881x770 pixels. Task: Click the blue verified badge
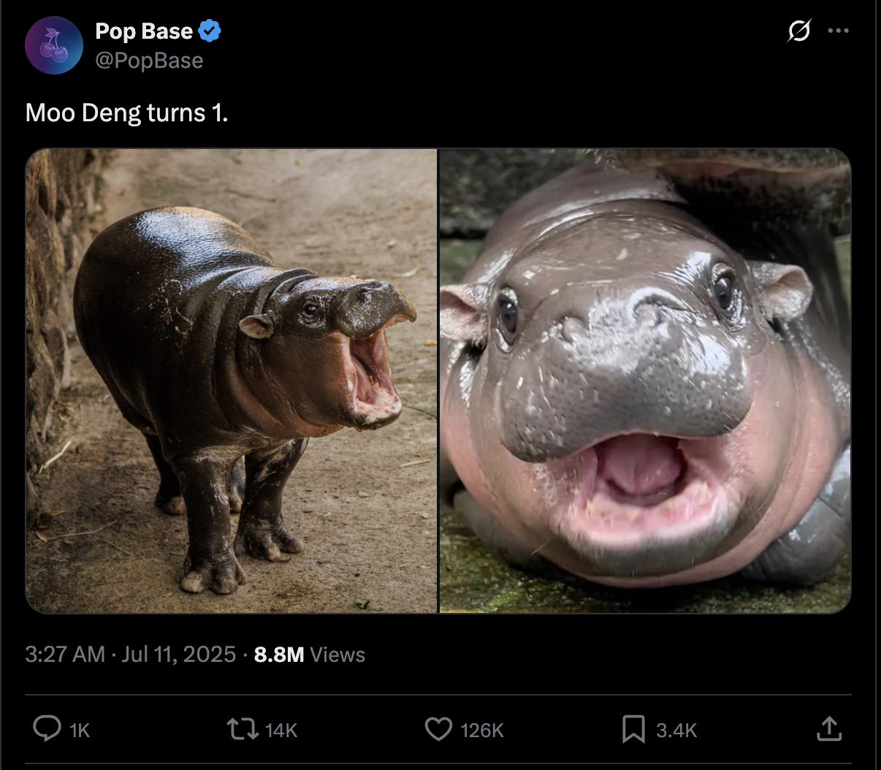pyautogui.click(x=210, y=31)
